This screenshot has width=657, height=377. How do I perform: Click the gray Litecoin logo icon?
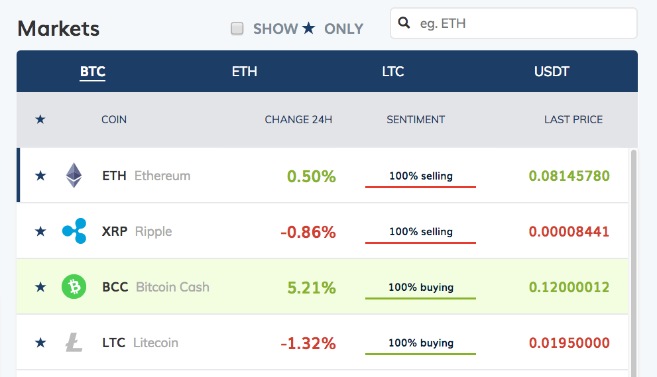coord(74,343)
